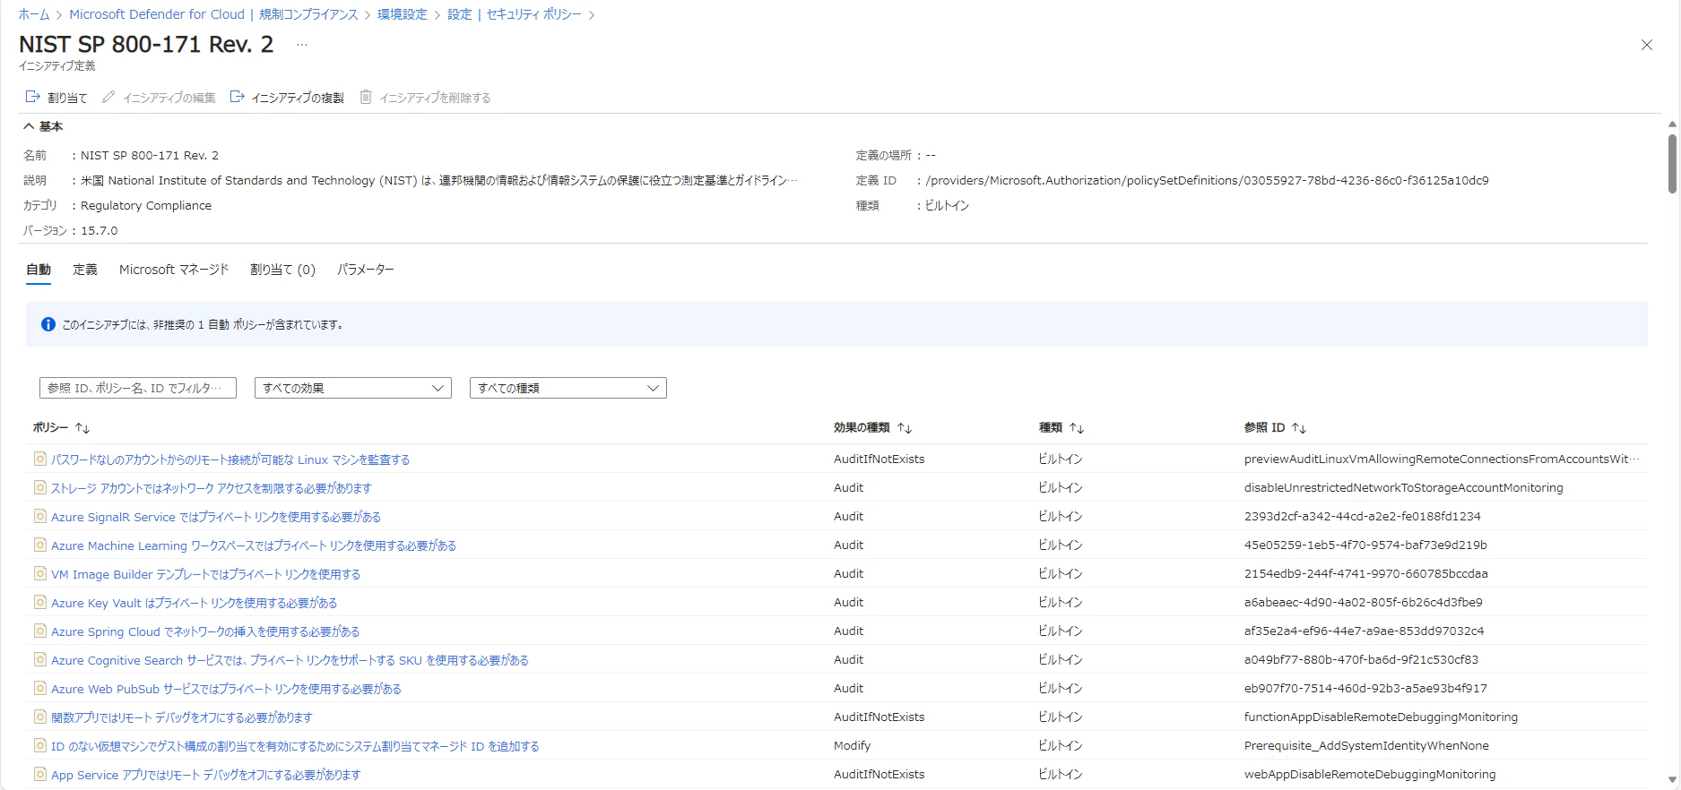The image size is (1681, 790).
Task: Click the trash icon for イニシアティブを削除する
Action: pyautogui.click(x=366, y=97)
